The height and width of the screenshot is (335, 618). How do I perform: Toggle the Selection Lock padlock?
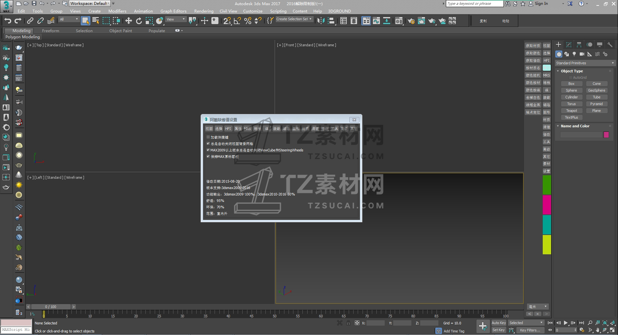(x=348, y=323)
